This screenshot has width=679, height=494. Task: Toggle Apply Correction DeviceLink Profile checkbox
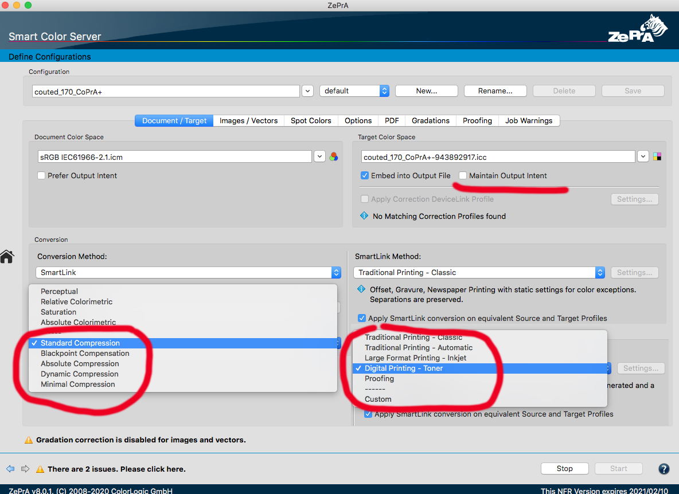tap(365, 199)
